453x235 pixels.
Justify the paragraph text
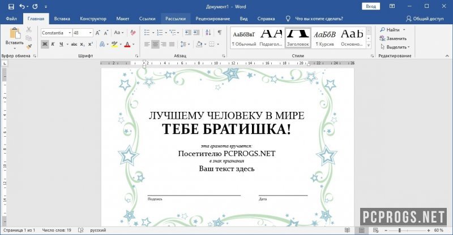coord(172,44)
